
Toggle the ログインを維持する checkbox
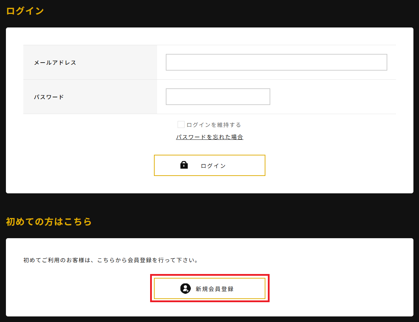181,124
